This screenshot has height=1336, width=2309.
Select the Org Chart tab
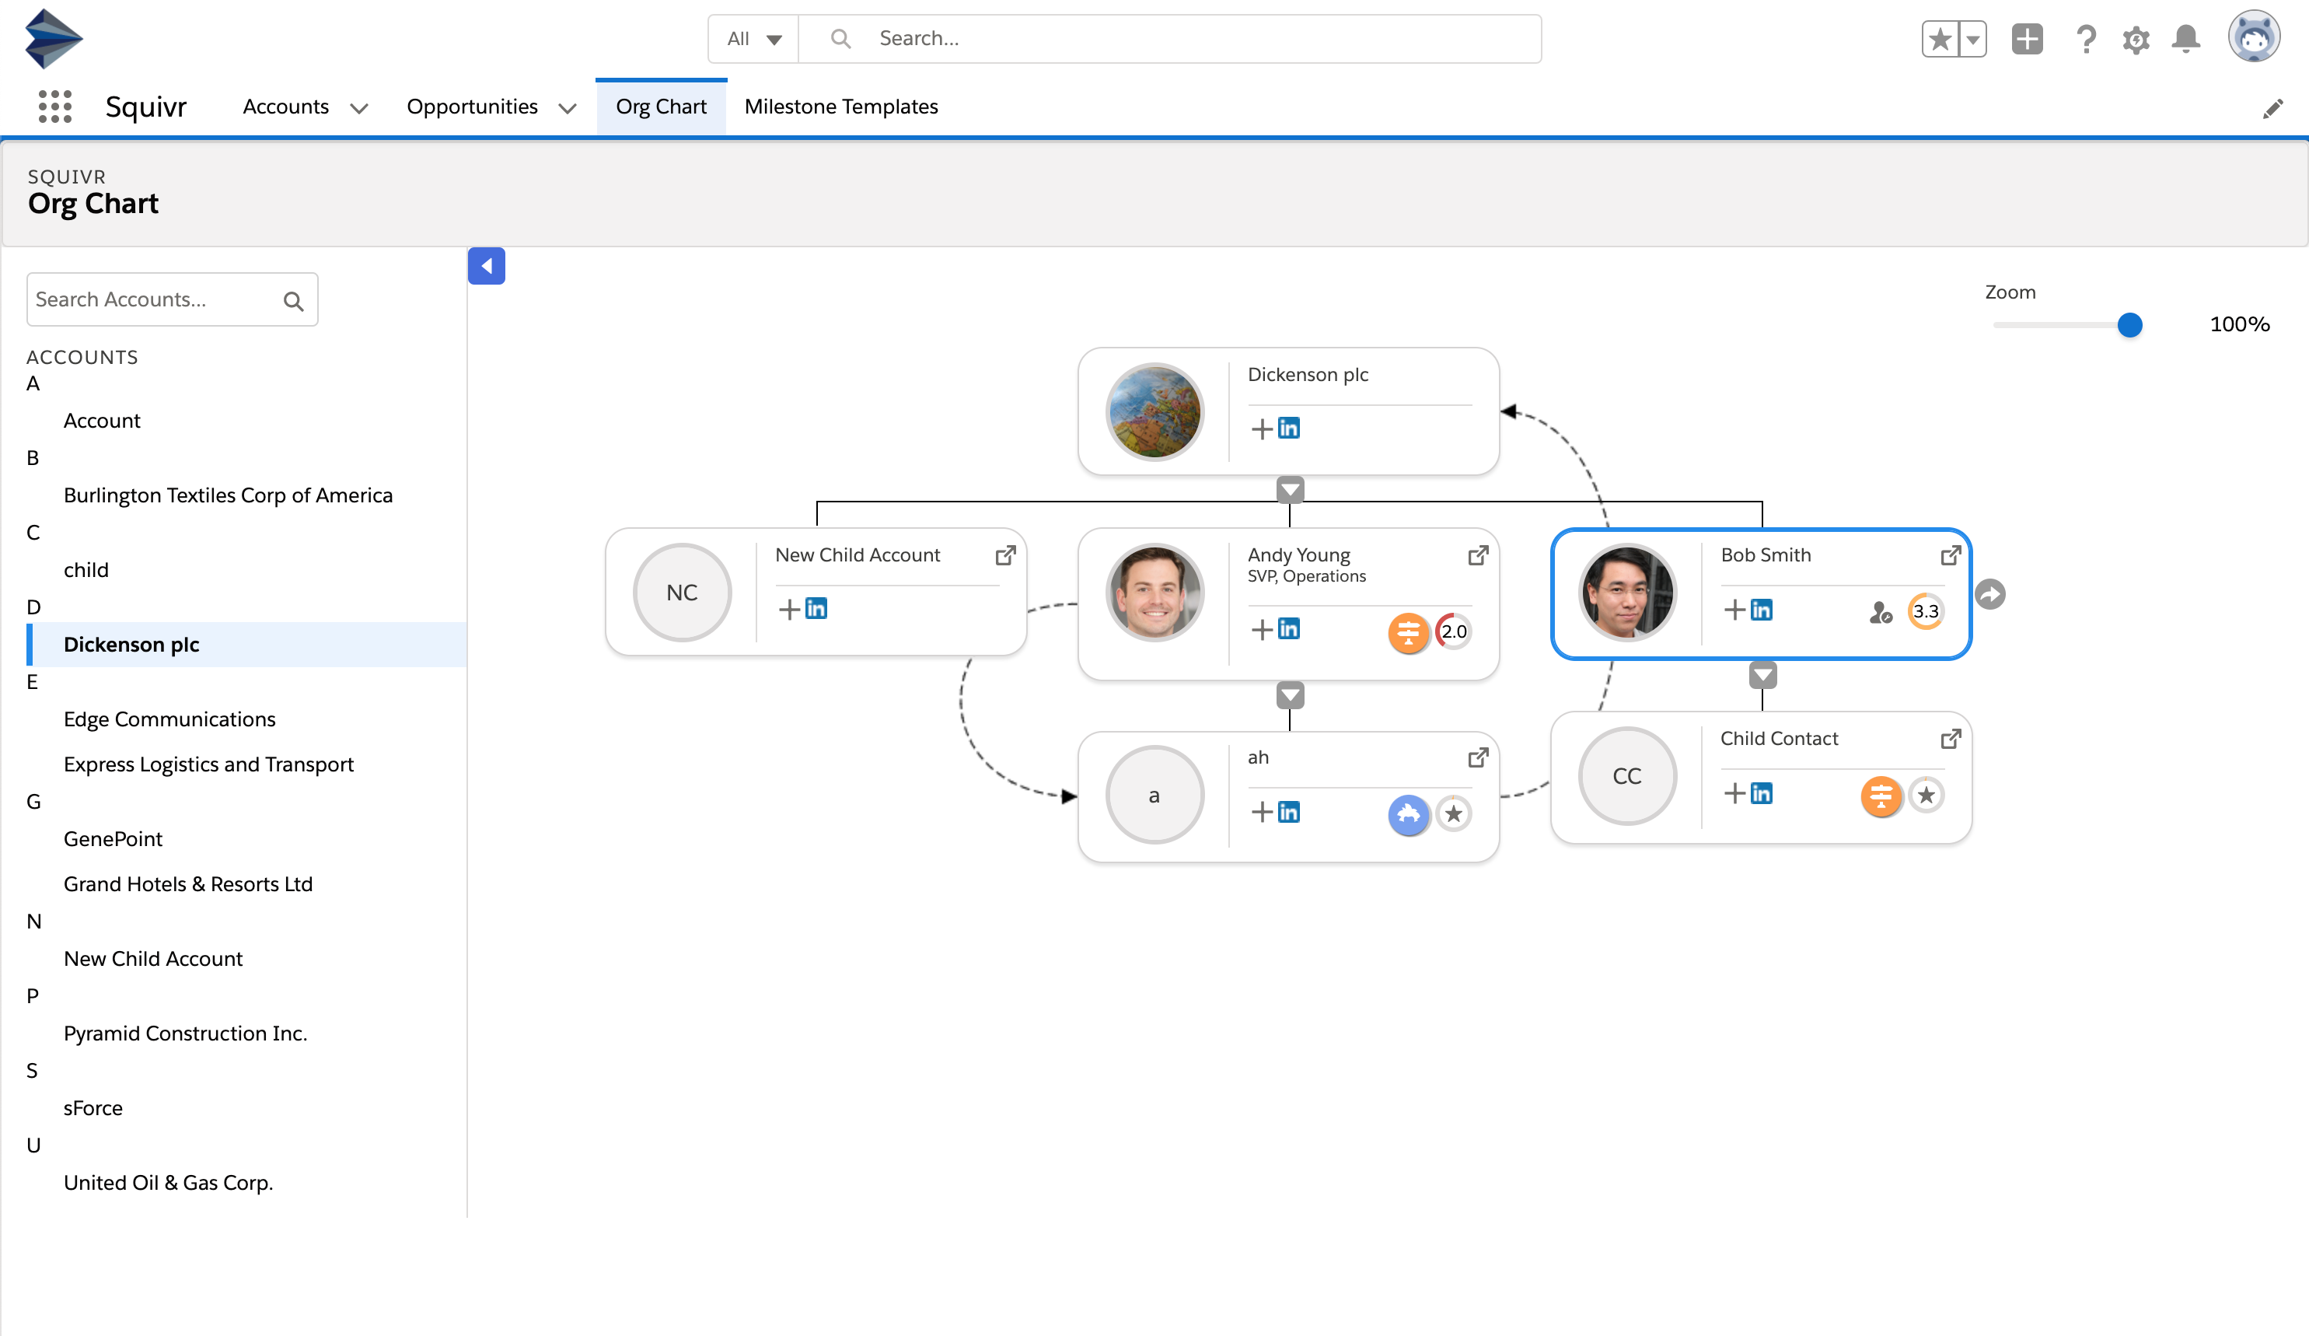(x=661, y=107)
